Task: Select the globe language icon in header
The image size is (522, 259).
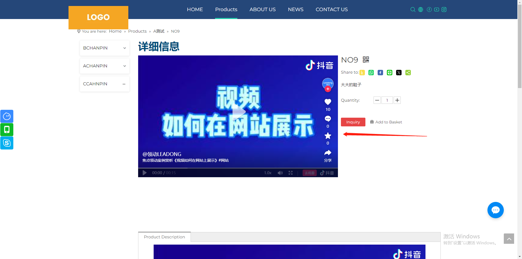Action: click(x=420, y=9)
